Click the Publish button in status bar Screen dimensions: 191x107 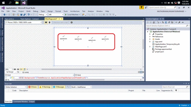[x=184, y=106]
